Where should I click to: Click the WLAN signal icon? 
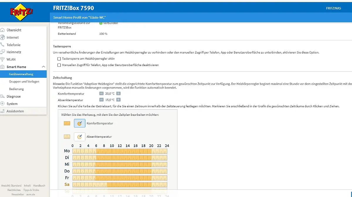pos(3,59)
